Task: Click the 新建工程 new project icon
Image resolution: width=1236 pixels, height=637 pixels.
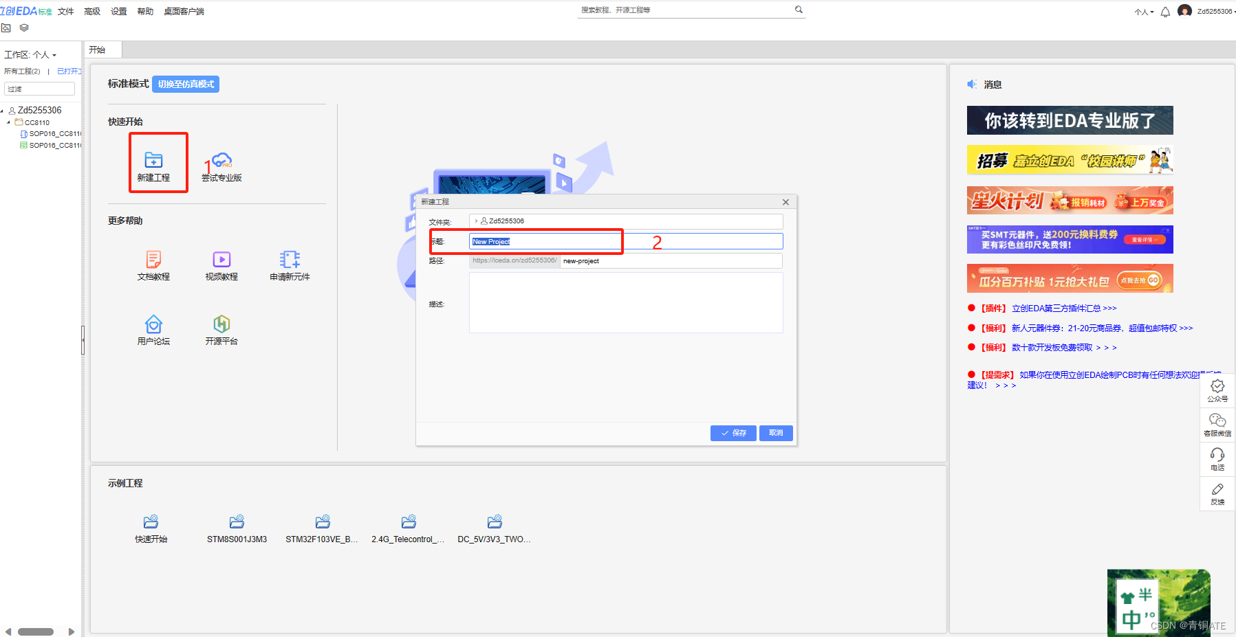Action: click(153, 160)
